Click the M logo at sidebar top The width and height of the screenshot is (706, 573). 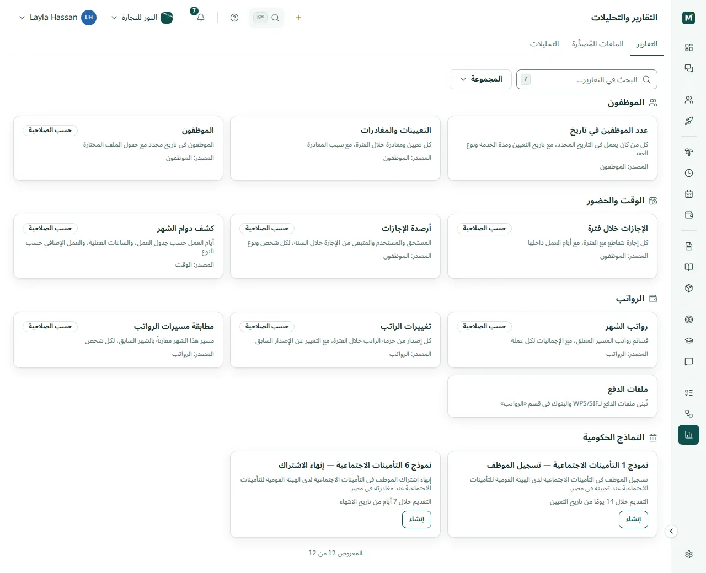(x=688, y=18)
